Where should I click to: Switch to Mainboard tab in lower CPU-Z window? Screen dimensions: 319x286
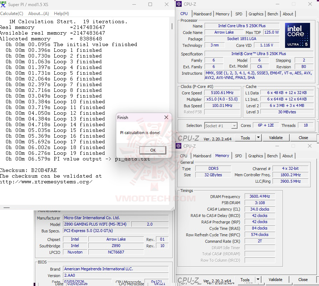pyautogui.click(x=202, y=156)
